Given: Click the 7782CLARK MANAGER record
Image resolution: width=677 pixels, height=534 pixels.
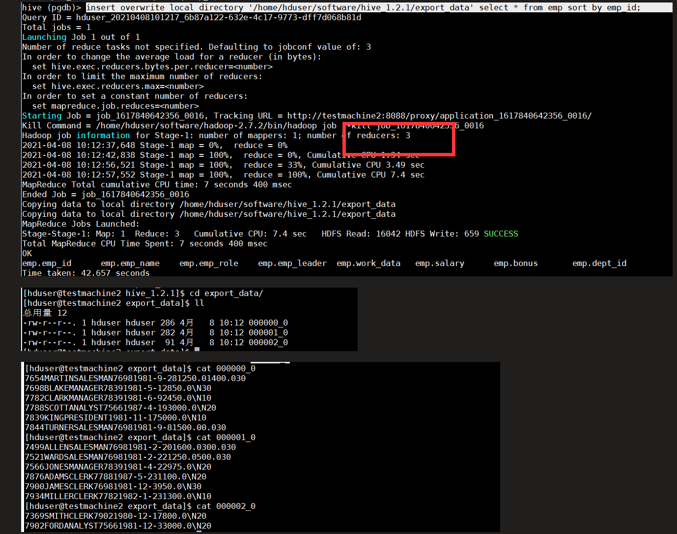Looking at the screenshot, I should [x=118, y=398].
